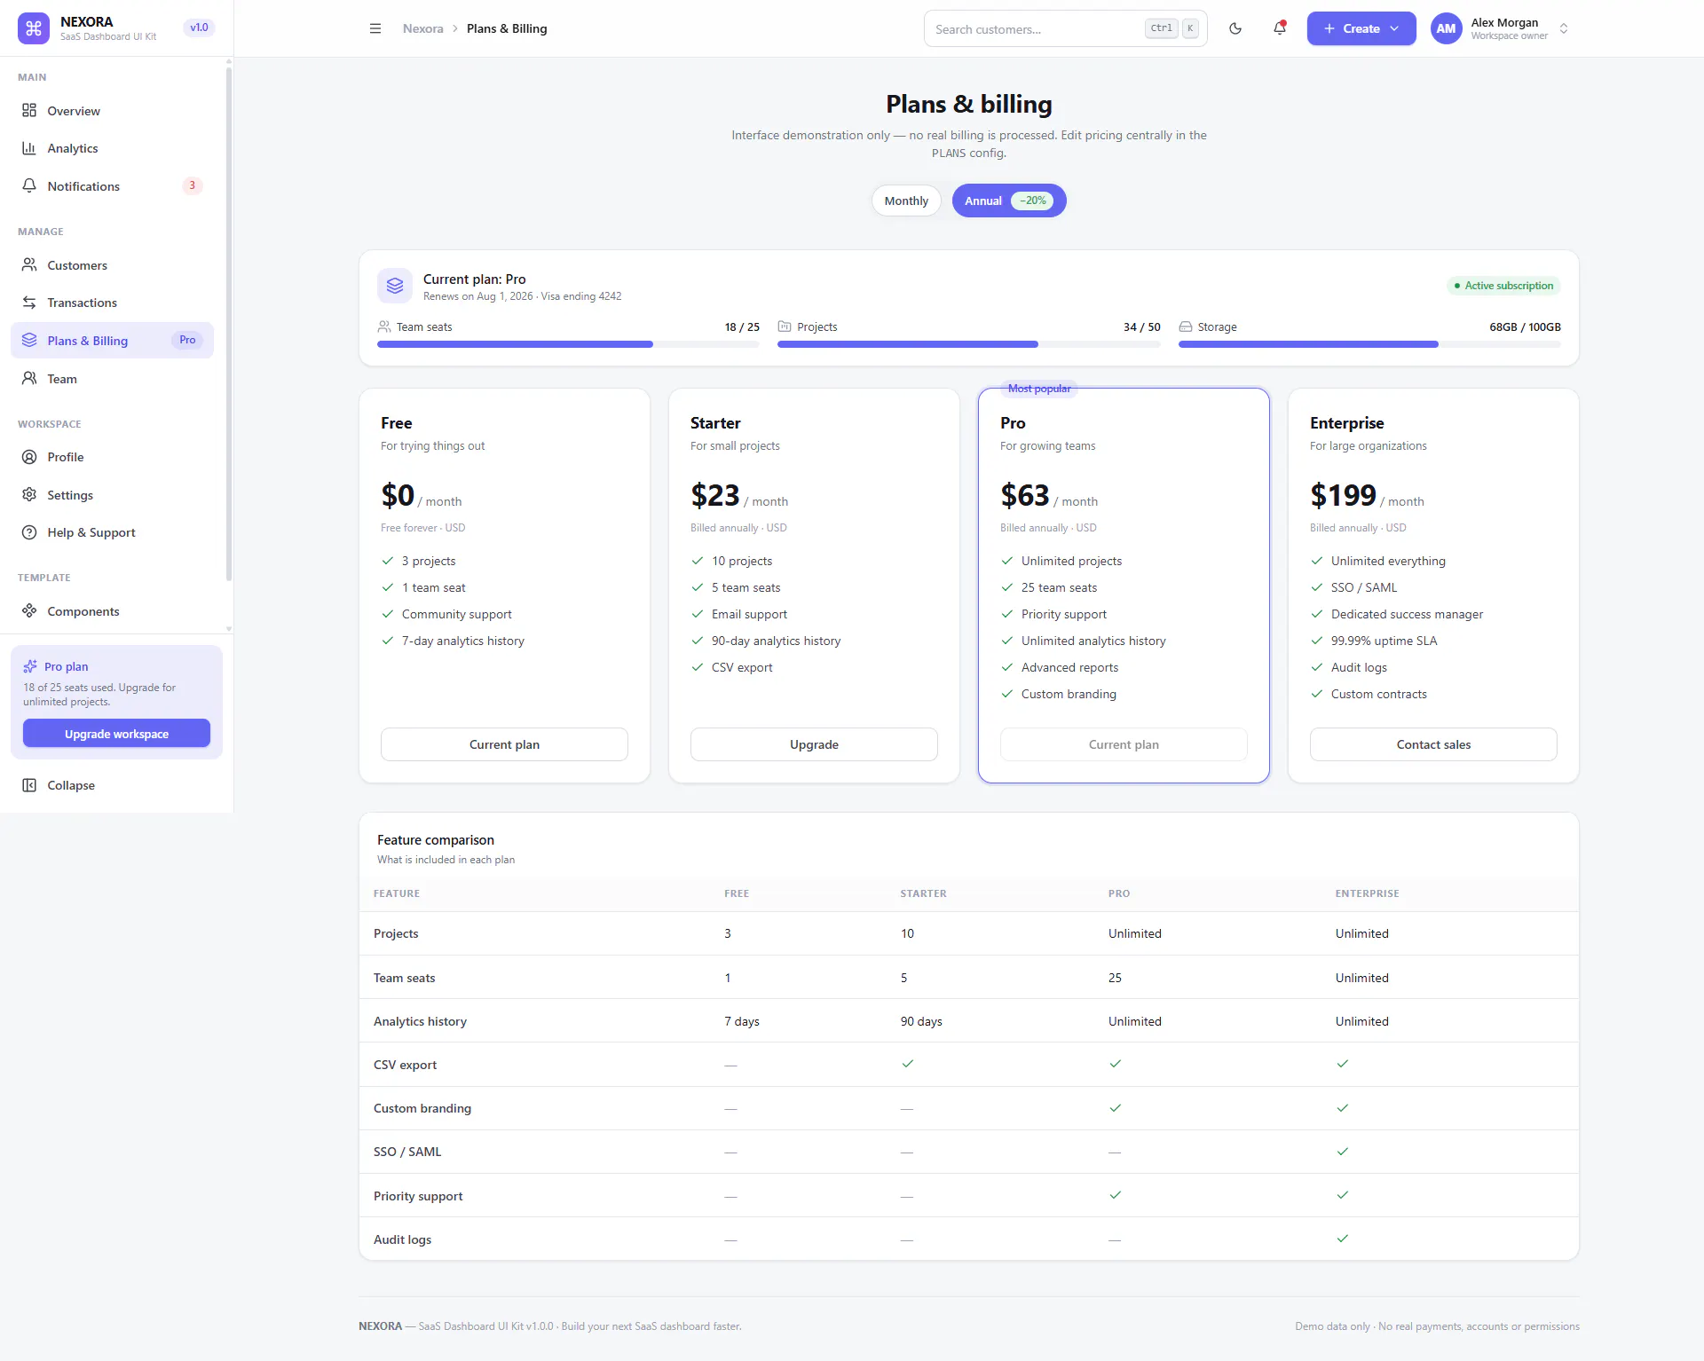Open the notifications bell in header
This screenshot has height=1361, width=1704.
(1280, 28)
